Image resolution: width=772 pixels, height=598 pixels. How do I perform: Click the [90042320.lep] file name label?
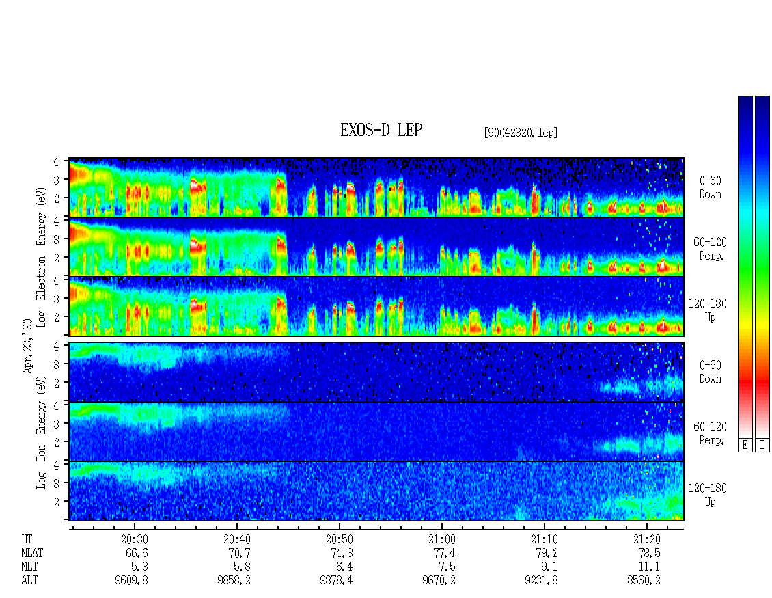coord(521,133)
